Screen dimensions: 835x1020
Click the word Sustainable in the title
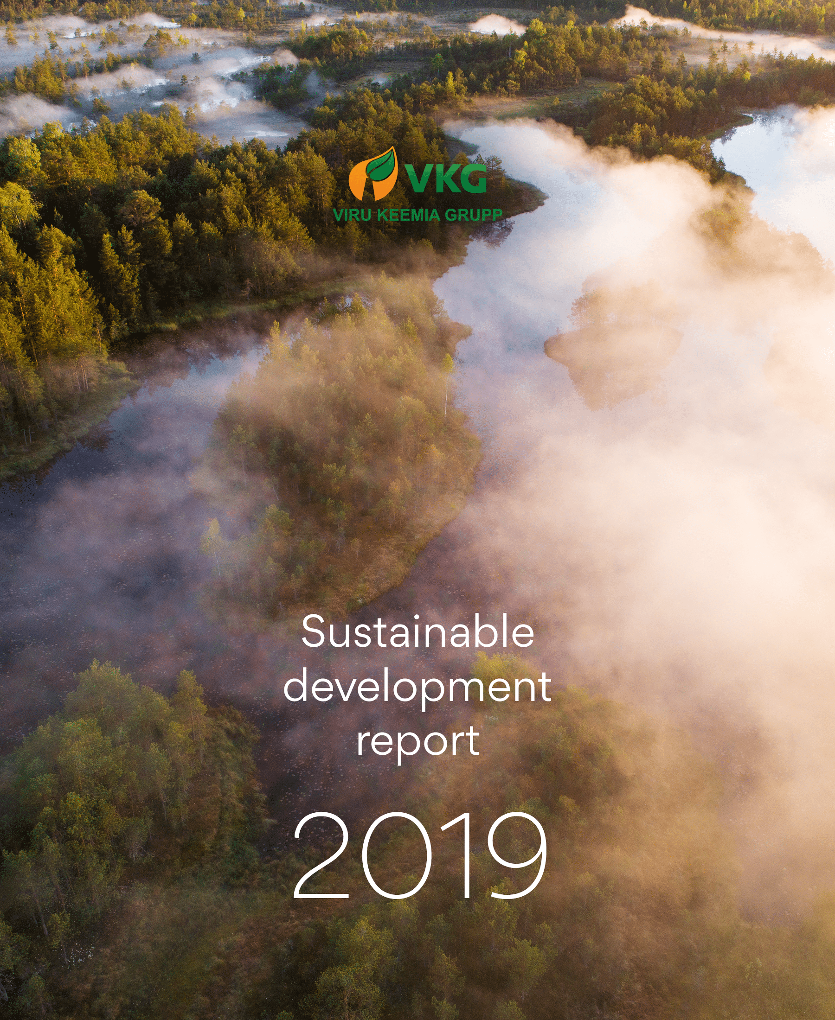417,631
